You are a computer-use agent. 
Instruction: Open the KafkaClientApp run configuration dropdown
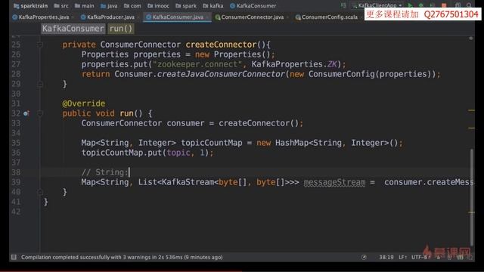tap(377, 5)
